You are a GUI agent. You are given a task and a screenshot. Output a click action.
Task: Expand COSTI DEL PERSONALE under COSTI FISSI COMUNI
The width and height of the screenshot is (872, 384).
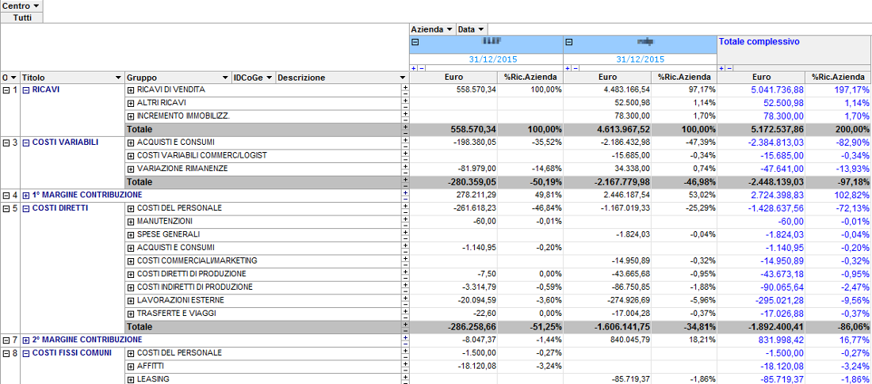coord(132,353)
